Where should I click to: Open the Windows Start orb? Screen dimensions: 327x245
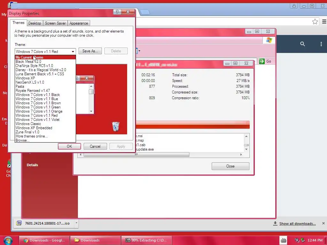[x=8, y=241]
